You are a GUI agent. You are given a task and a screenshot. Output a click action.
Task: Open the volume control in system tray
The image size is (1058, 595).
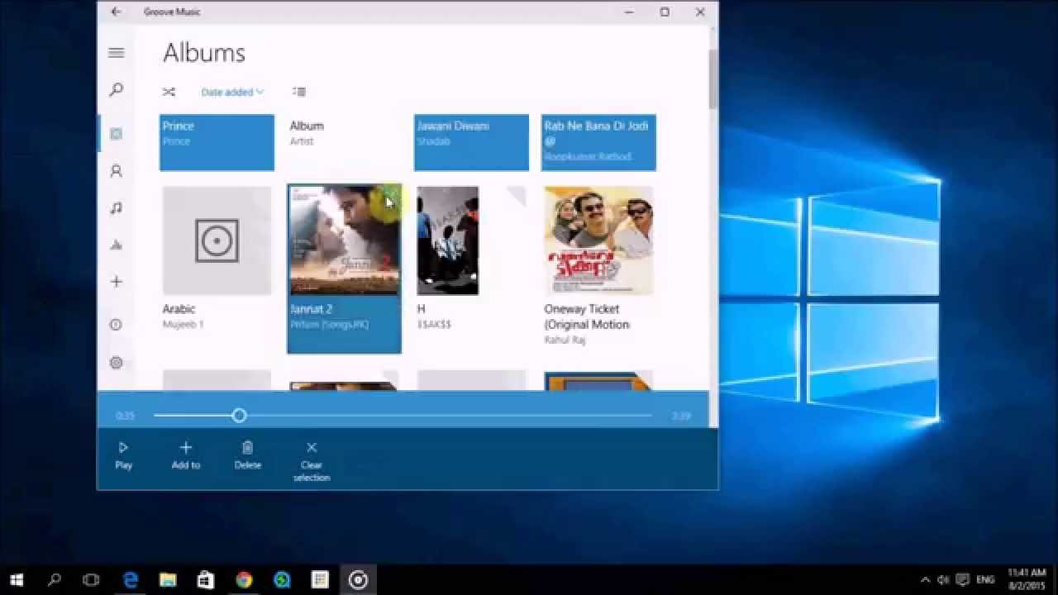pos(943,580)
